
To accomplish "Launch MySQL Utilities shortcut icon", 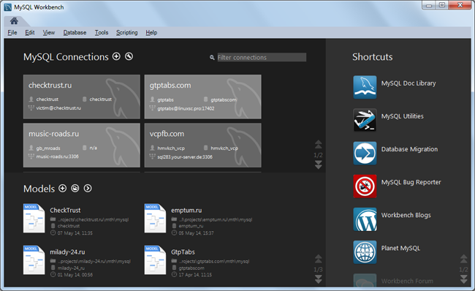I will pyautogui.click(x=365, y=120).
